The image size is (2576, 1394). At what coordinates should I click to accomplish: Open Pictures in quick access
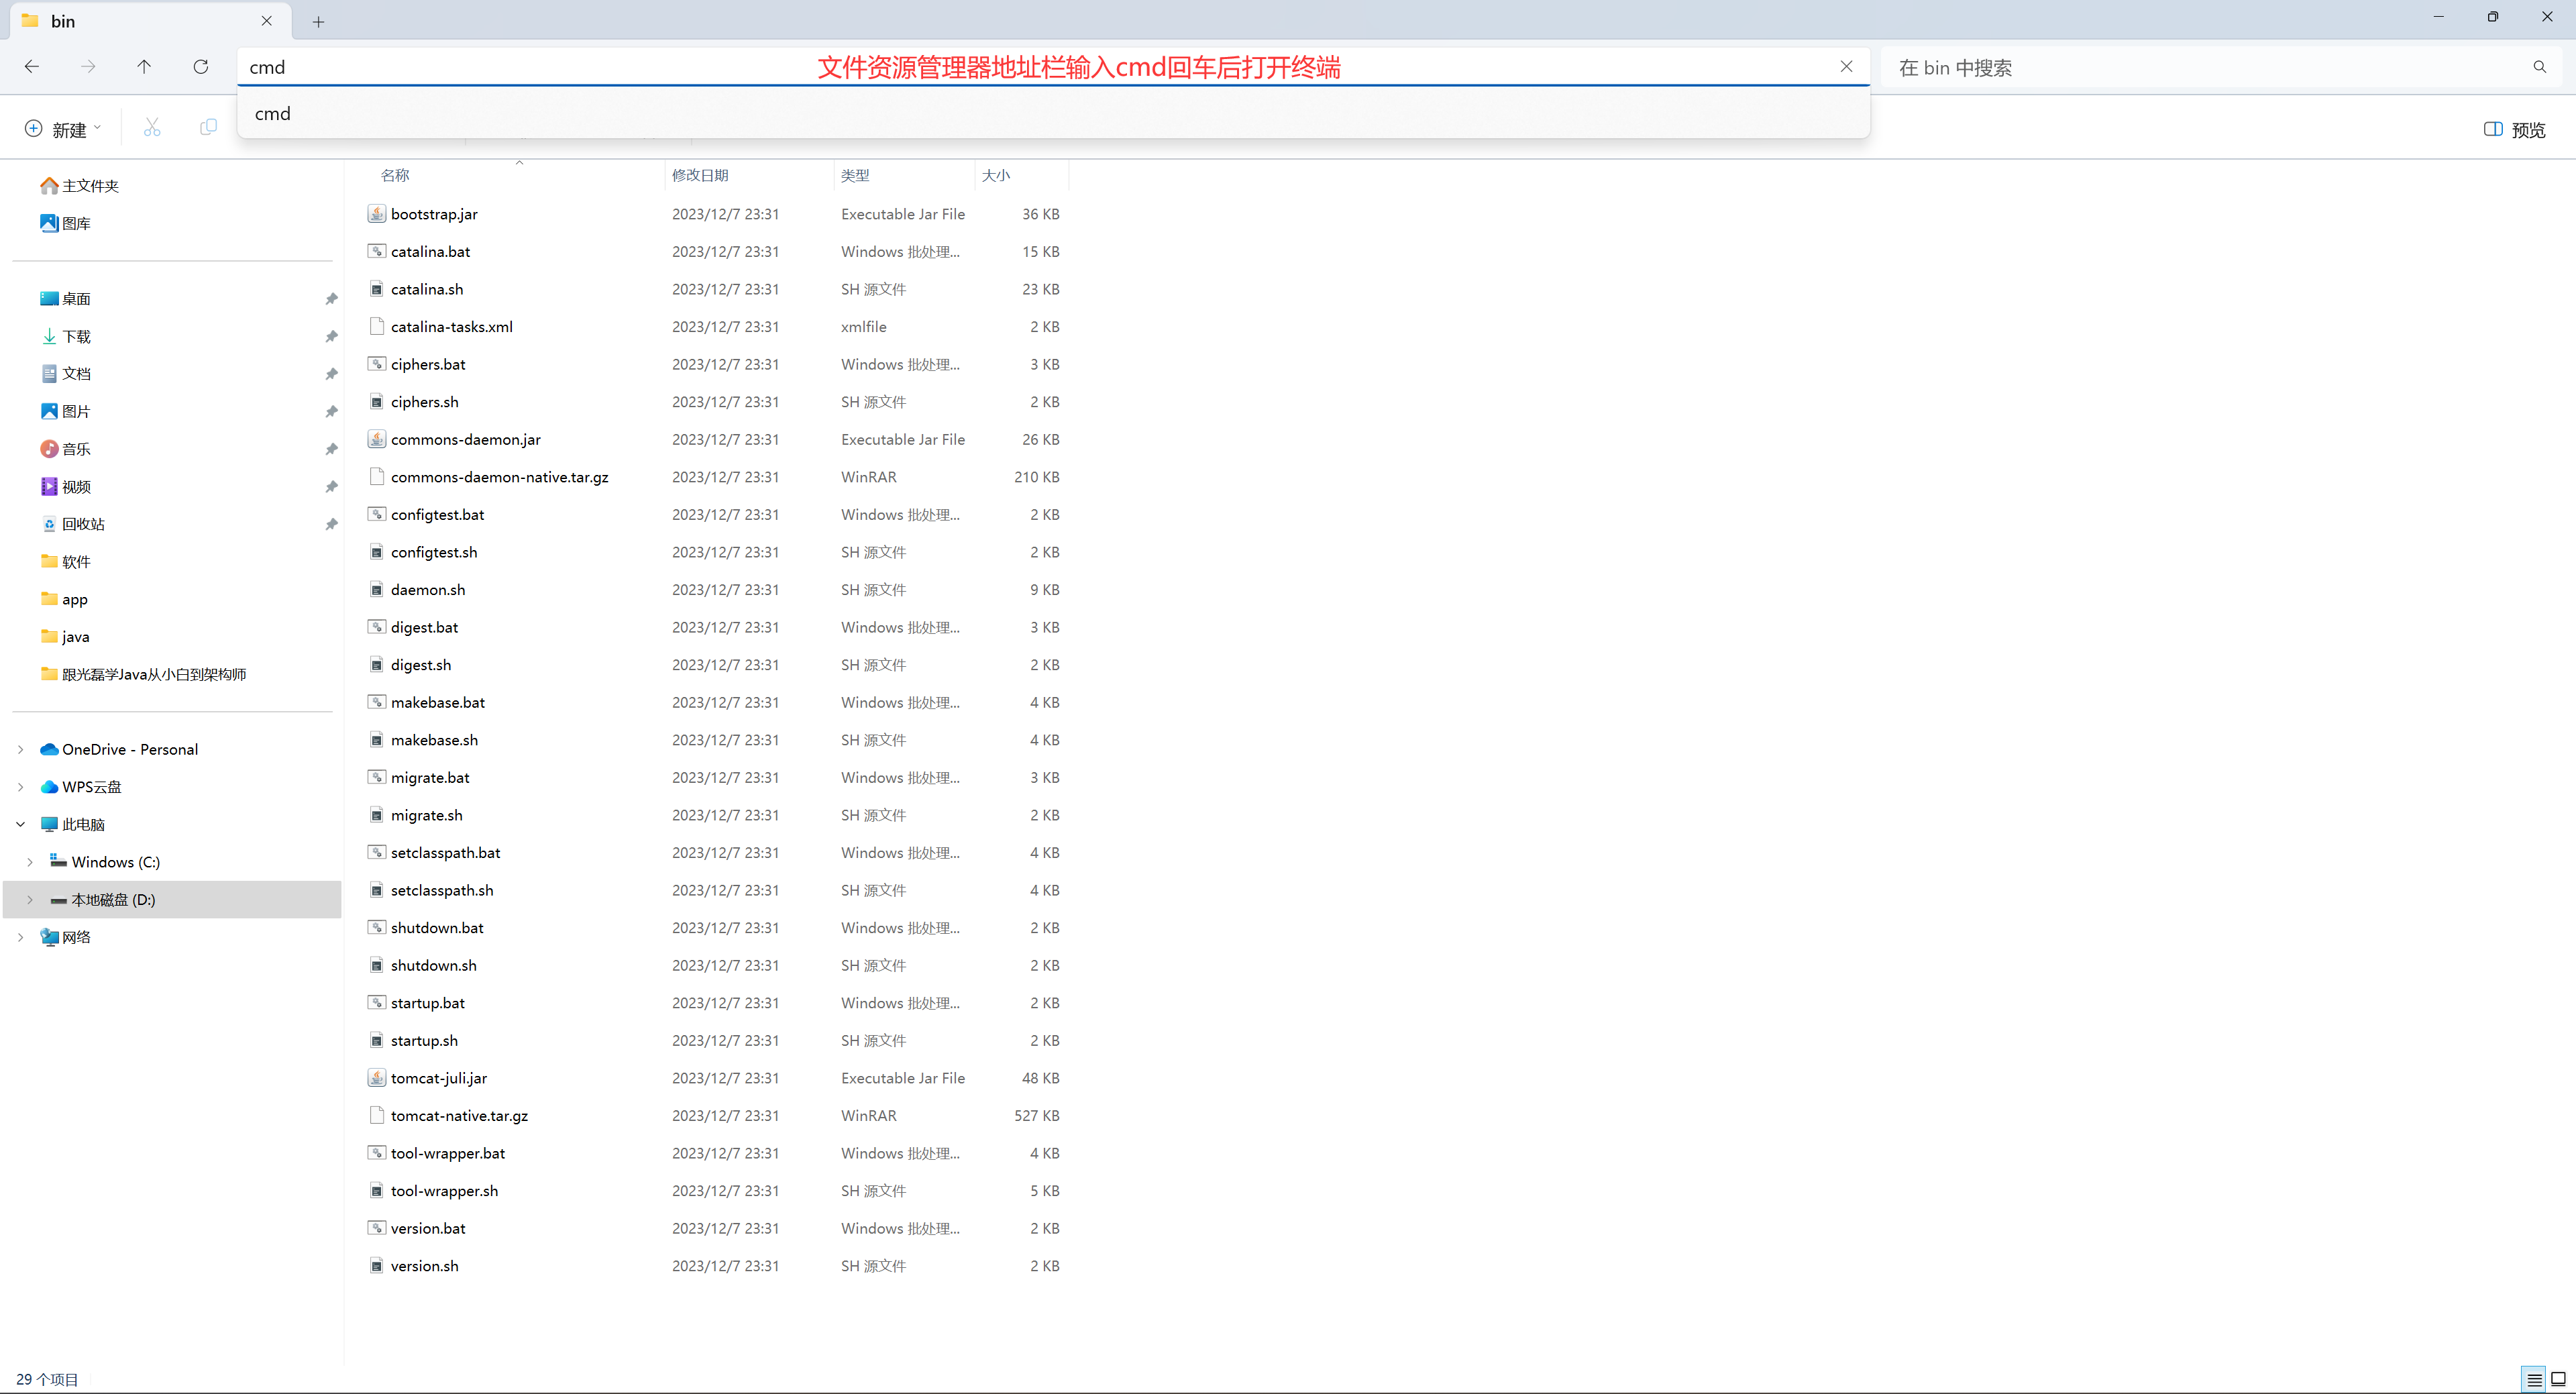tap(65, 412)
